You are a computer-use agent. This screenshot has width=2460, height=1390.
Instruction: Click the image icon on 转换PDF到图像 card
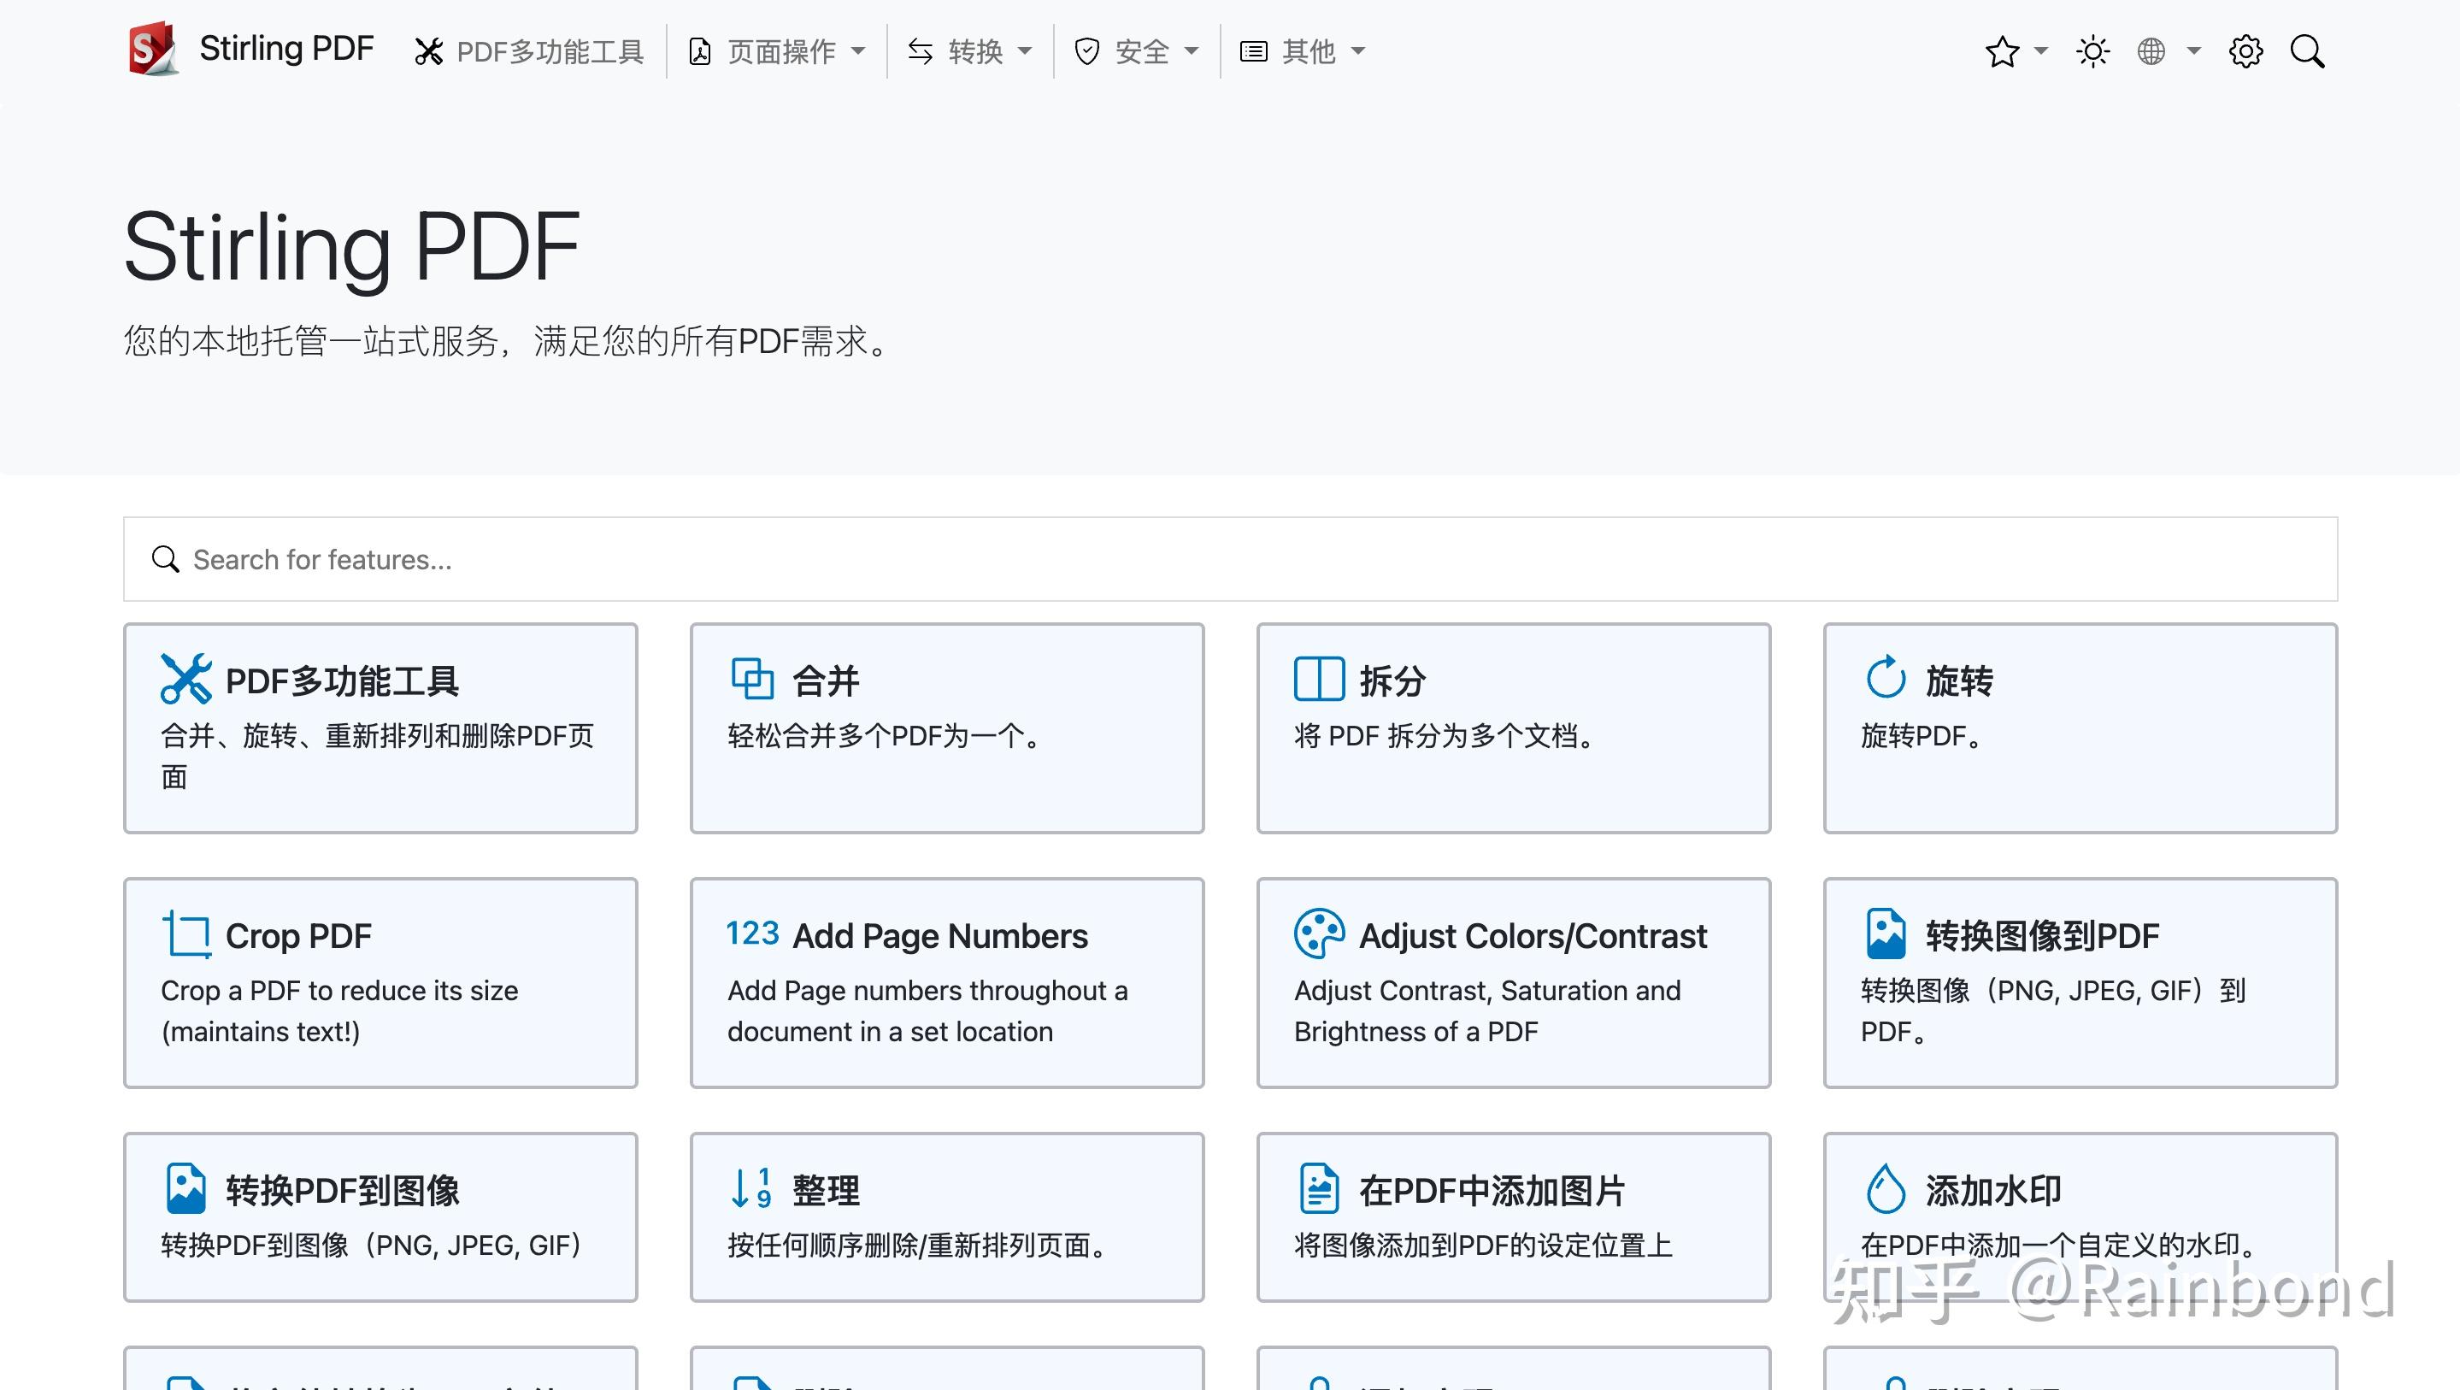185,1188
